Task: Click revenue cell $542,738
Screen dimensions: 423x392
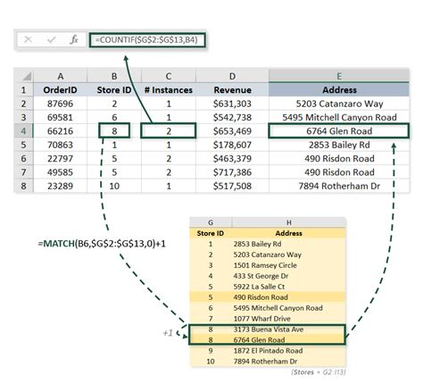Action: (232, 117)
